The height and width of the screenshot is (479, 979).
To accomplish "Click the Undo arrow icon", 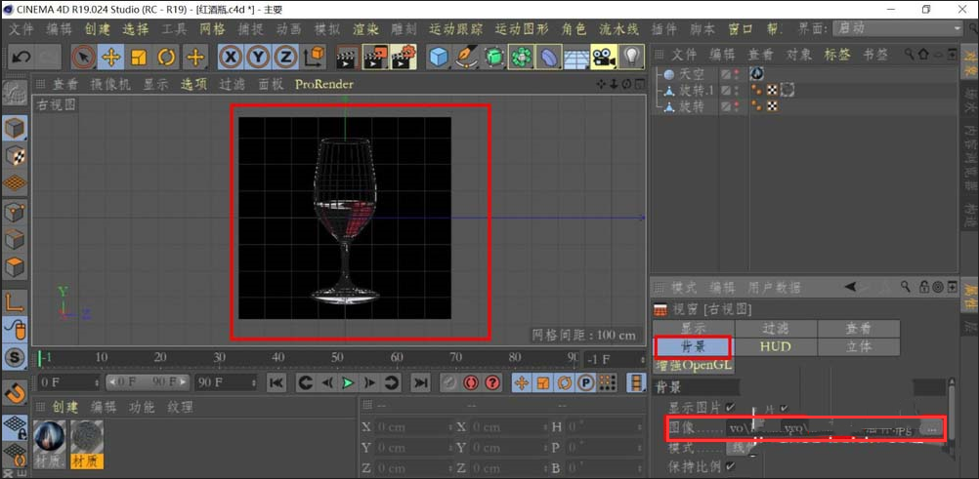I will pos(21,58).
